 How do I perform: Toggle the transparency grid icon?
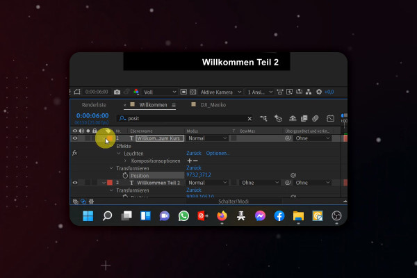[x=193, y=92]
